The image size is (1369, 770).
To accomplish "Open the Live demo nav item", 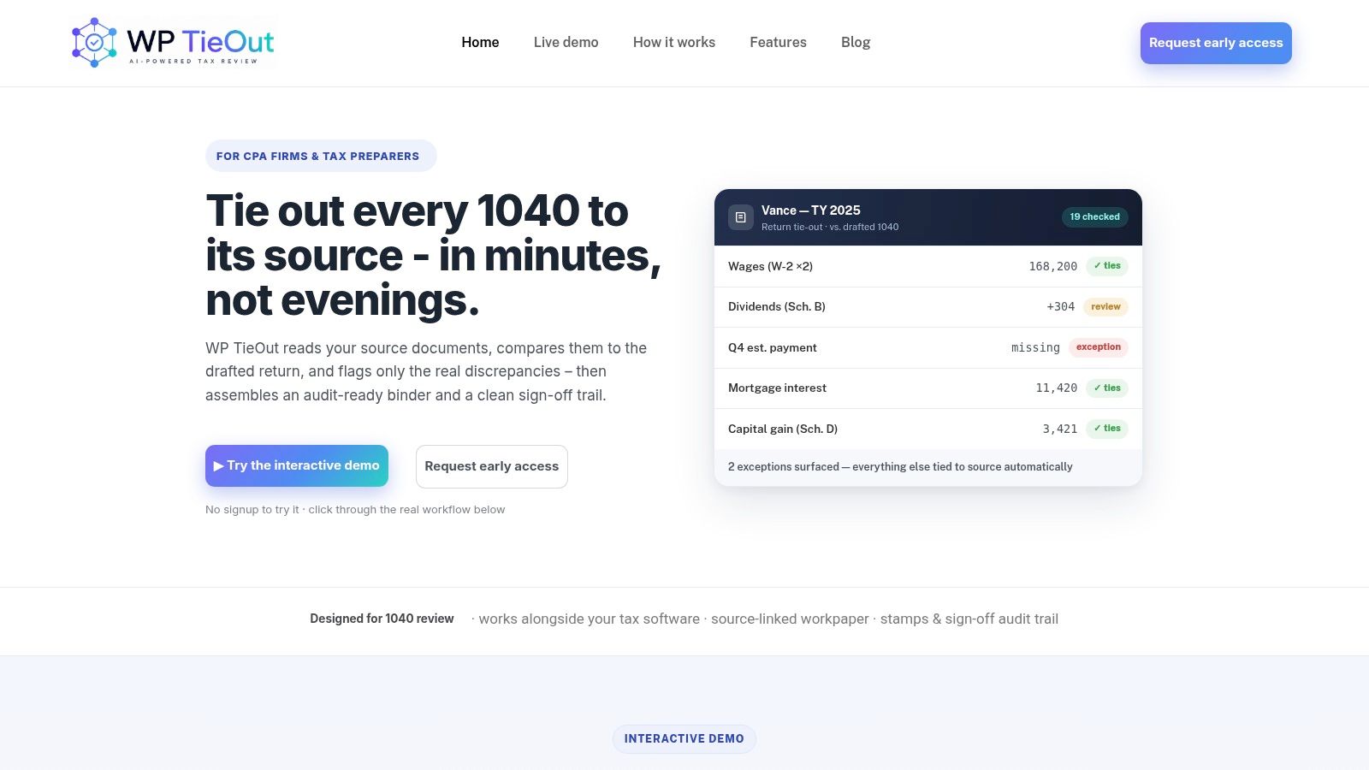I will pos(566,42).
